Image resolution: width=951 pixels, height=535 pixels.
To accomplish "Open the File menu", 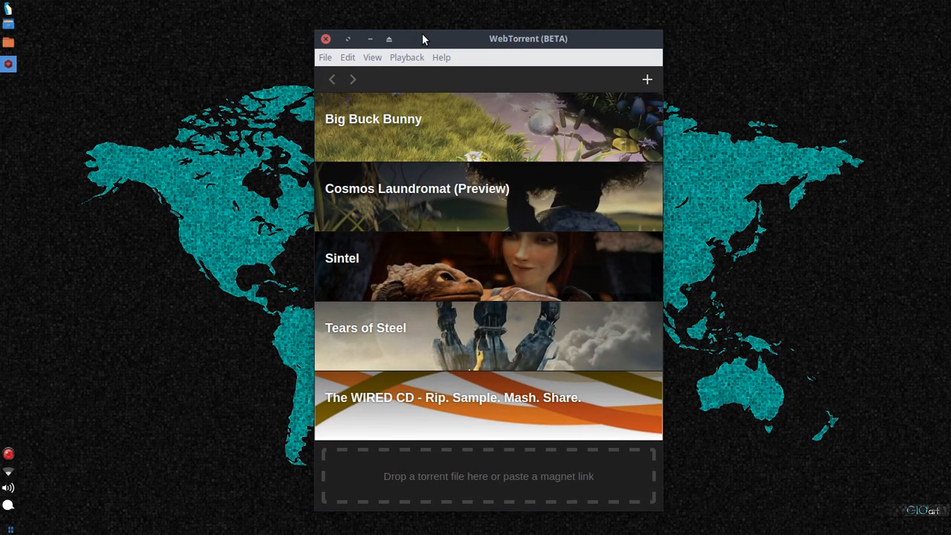I will click(x=325, y=57).
